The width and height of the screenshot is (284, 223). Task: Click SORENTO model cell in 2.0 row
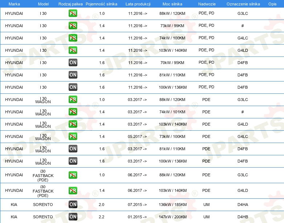click(43, 205)
